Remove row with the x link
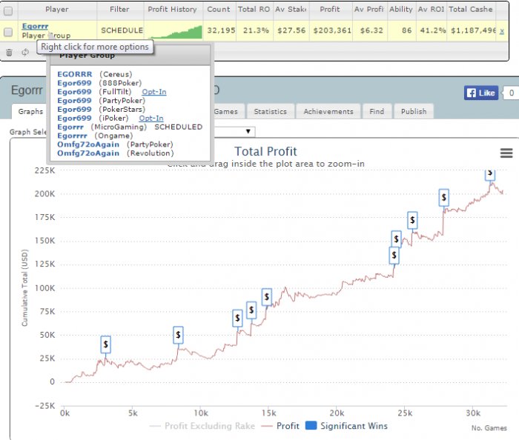The image size is (519, 440). click(x=502, y=31)
